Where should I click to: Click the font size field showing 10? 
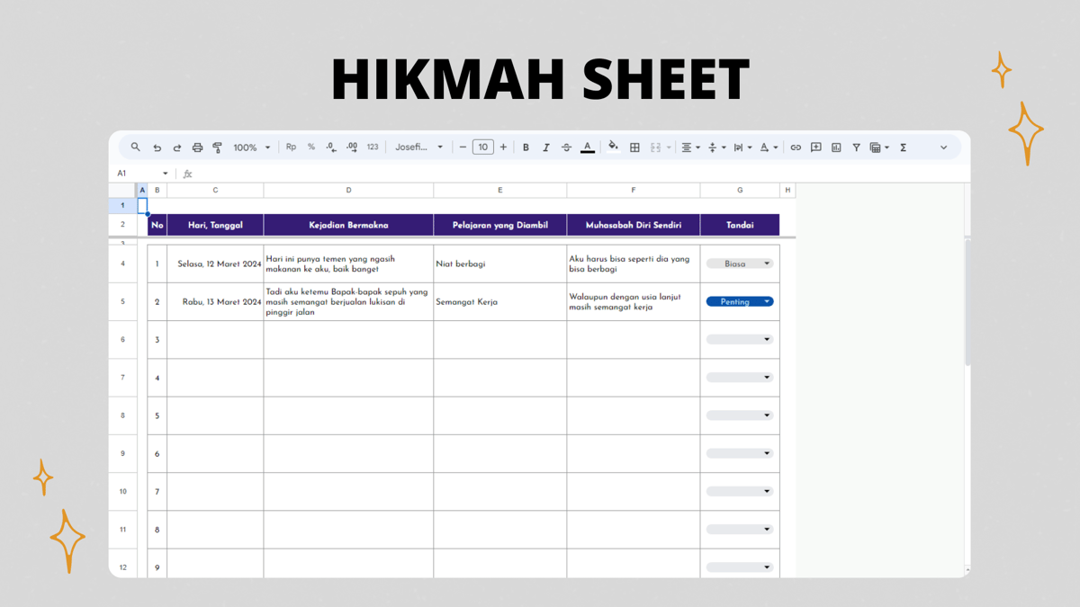coord(483,147)
